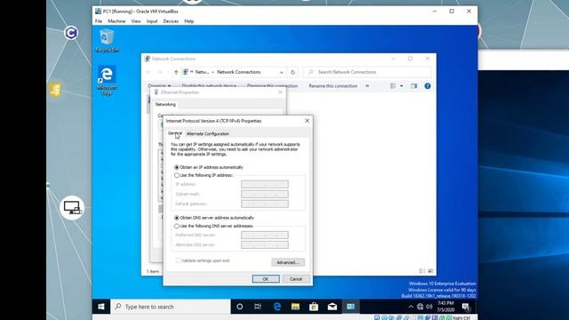Click the host round monitor icon
The height and width of the screenshot is (320, 569).
(72, 208)
